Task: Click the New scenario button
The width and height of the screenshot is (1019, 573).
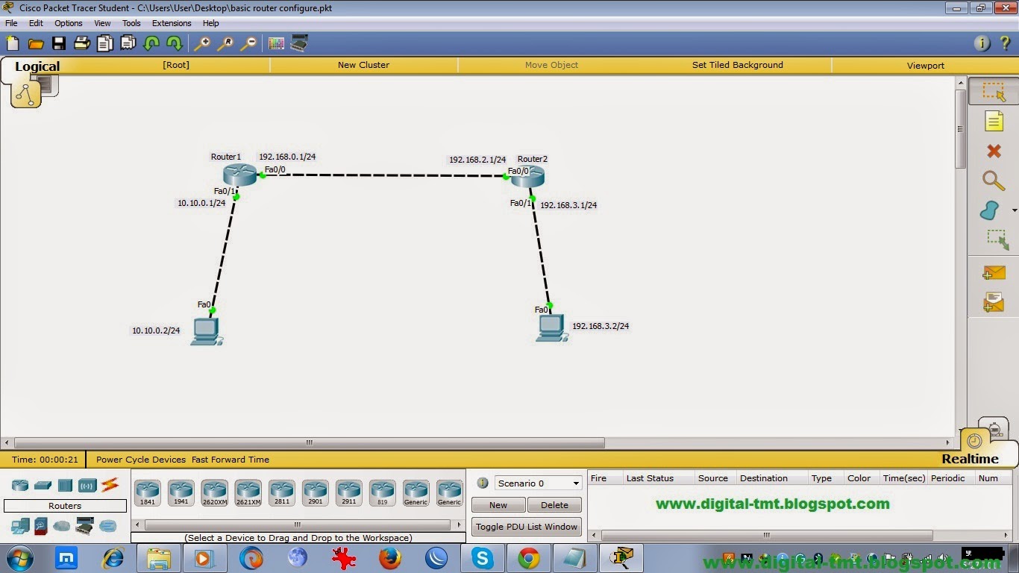Action: pyautogui.click(x=498, y=505)
